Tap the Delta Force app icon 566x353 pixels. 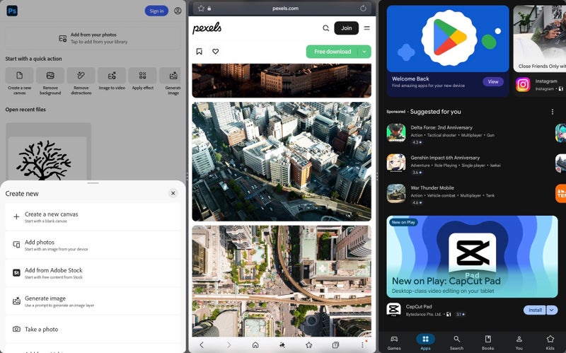click(x=396, y=133)
